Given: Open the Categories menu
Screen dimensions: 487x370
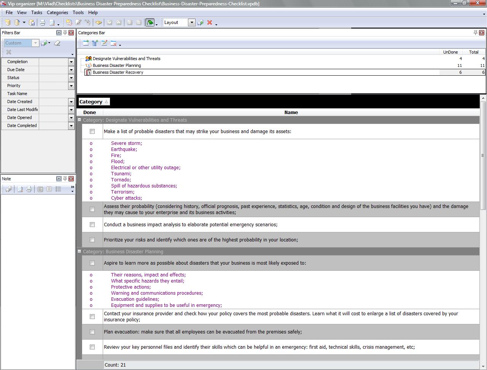Looking at the screenshot, I should (57, 13).
